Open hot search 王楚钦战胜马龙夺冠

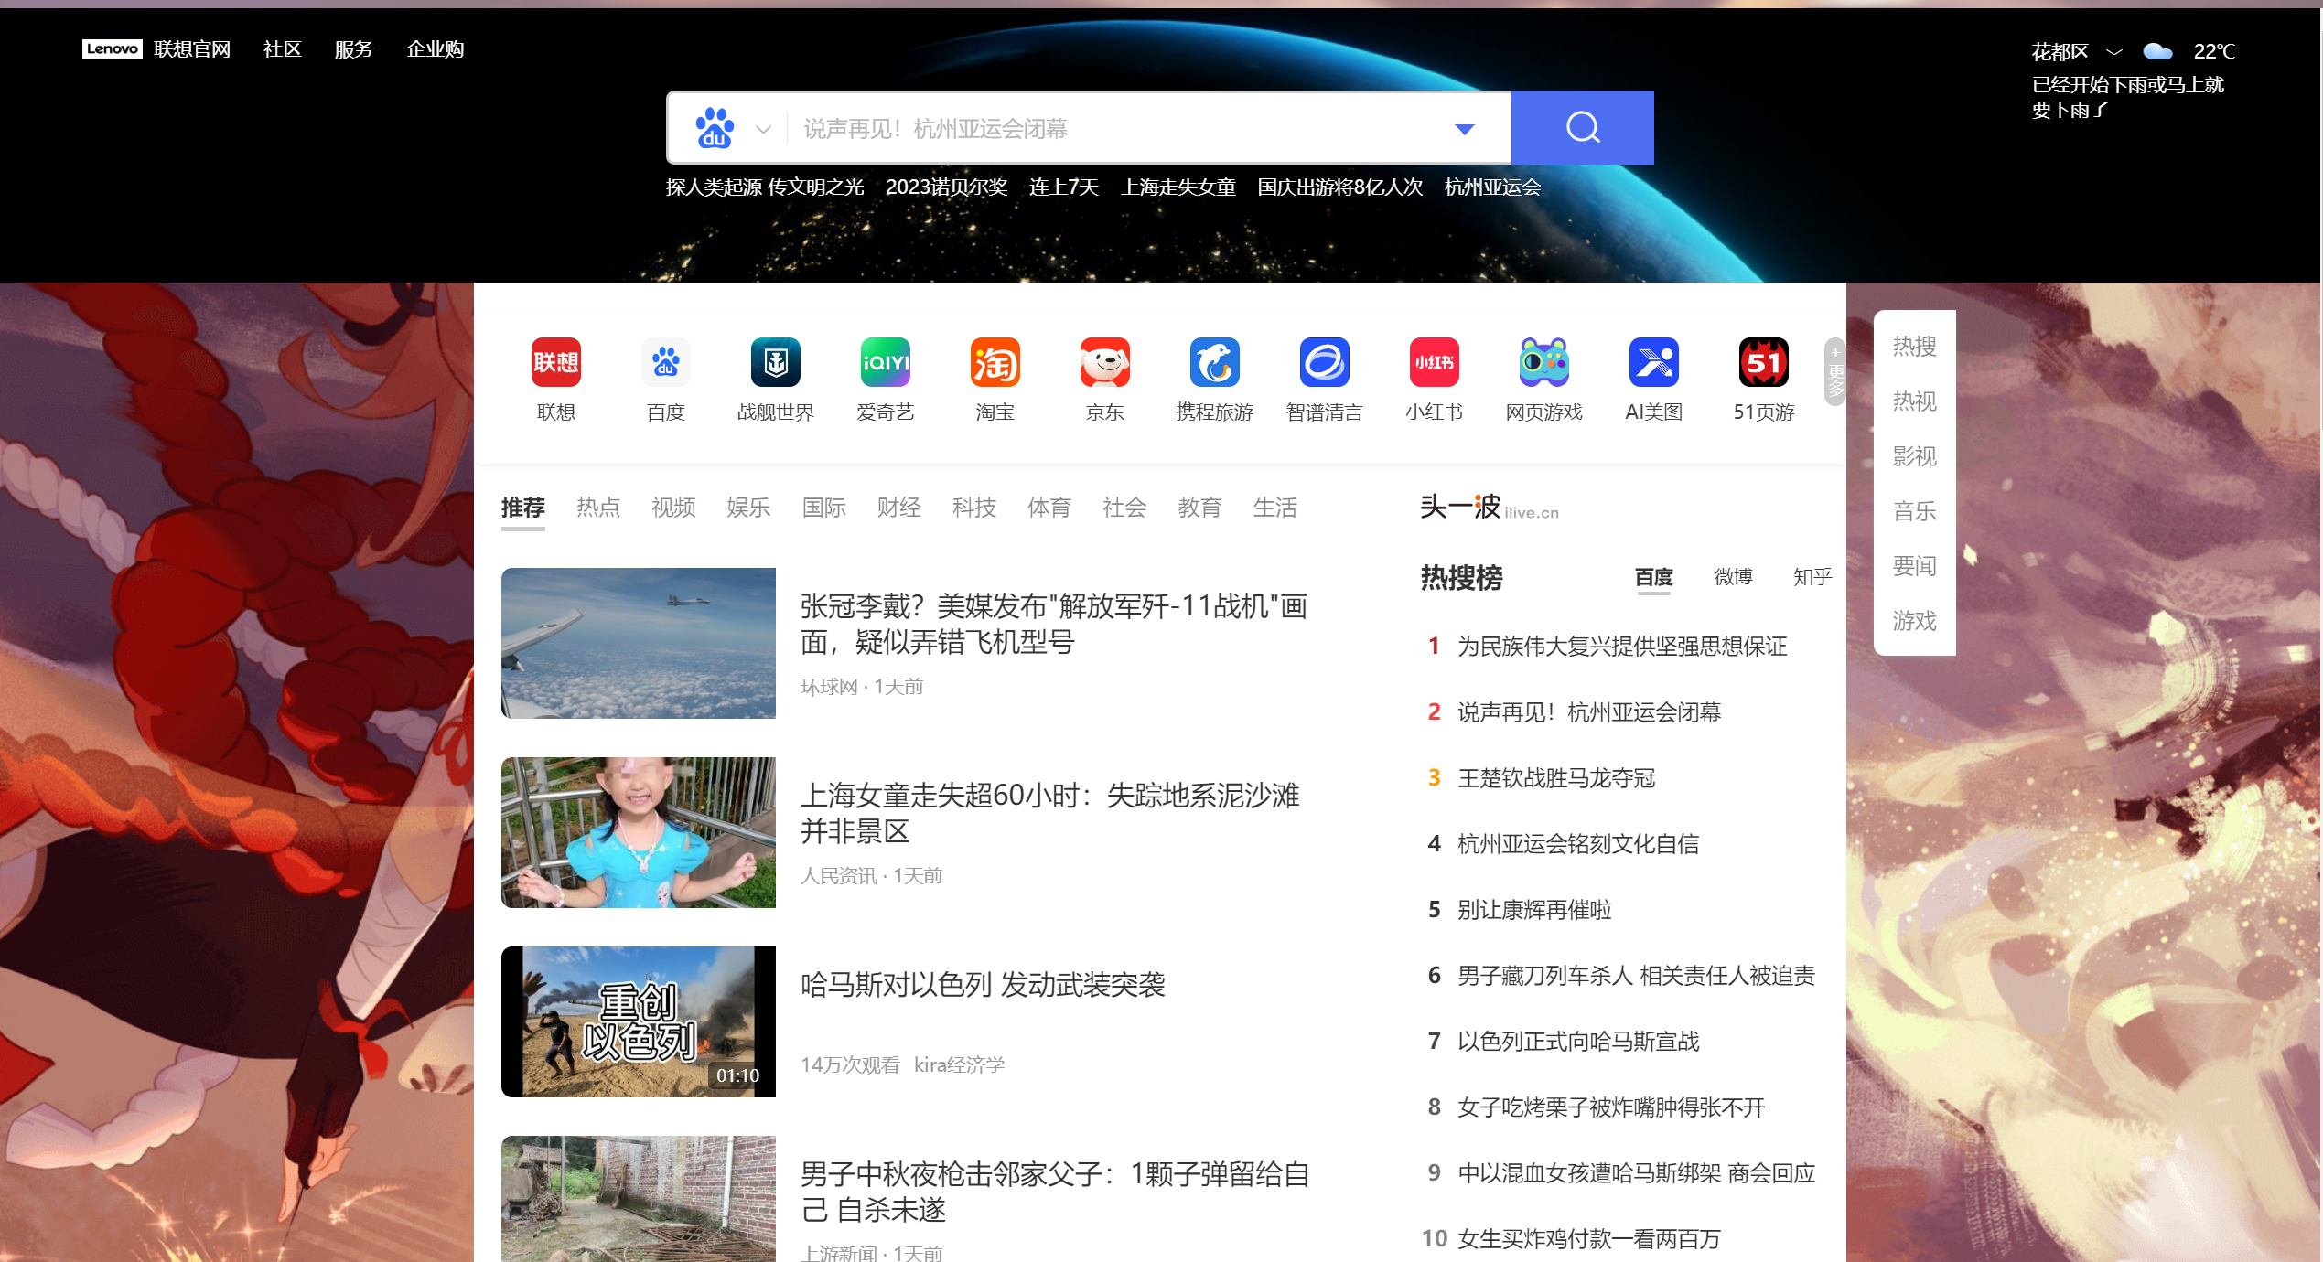(1556, 778)
